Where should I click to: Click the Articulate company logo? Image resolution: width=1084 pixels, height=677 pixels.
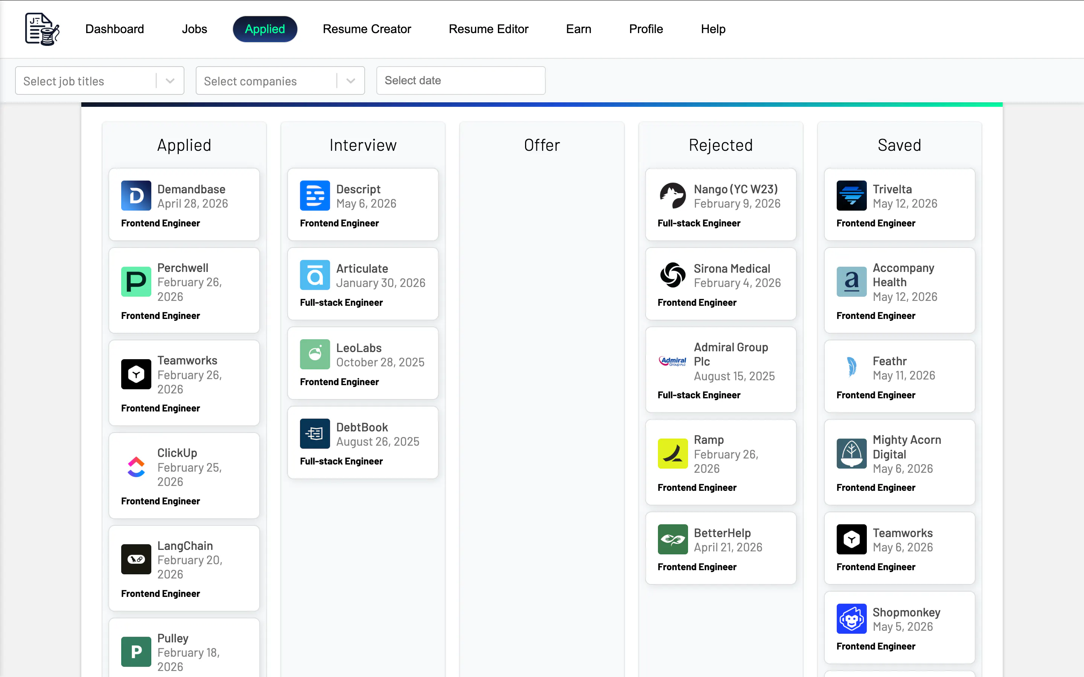point(315,275)
